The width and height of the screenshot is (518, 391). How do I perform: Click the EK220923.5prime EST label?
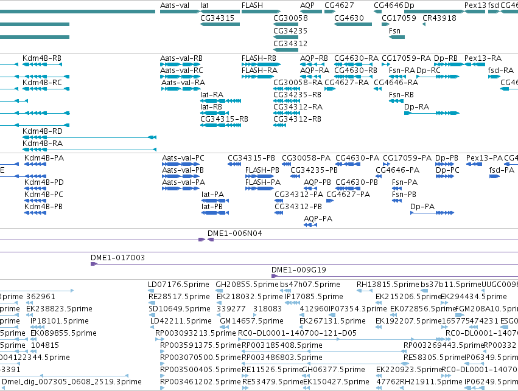click(x=408, y=369)
